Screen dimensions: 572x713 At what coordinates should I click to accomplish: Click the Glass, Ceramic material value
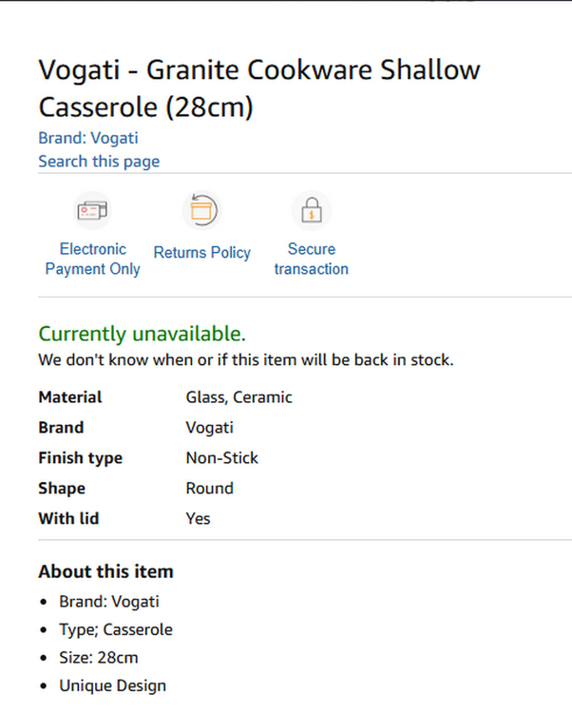point(238,397)
